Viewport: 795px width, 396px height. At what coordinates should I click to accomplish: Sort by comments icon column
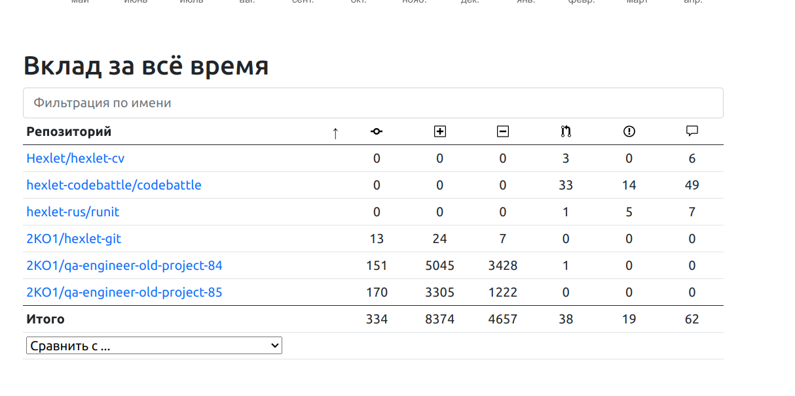[692, 131]
